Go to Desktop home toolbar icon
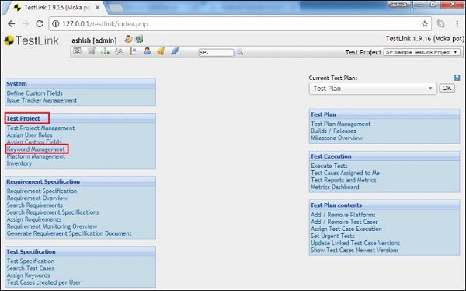 coord(77,51)
